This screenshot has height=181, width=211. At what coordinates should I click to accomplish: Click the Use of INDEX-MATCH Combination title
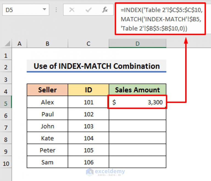pyautogui.click(x=96, y=66)
